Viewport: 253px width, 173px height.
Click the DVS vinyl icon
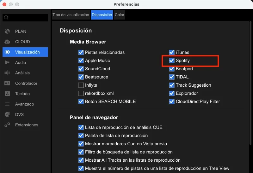tap(7, 114)
